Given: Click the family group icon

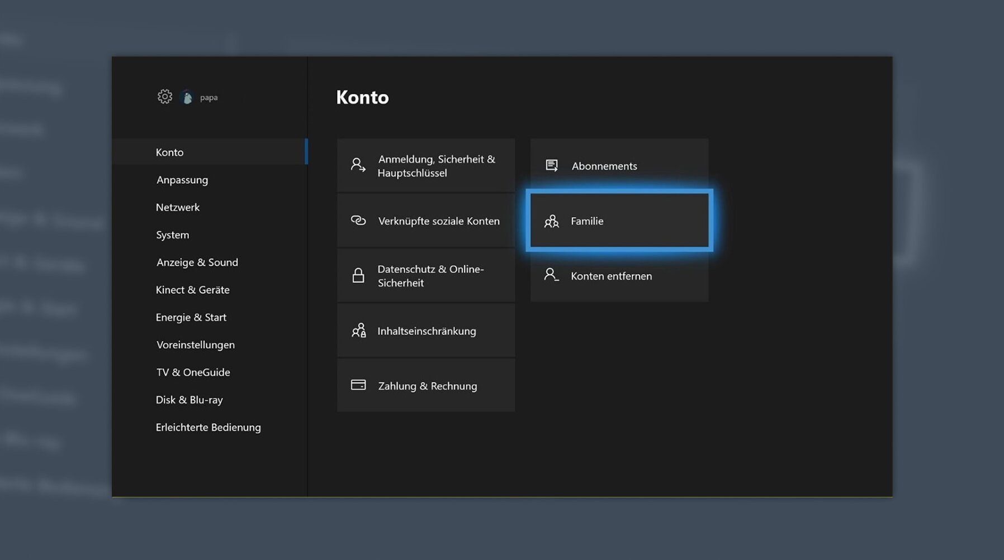Looking at the screenshot, I should [551, 221].
